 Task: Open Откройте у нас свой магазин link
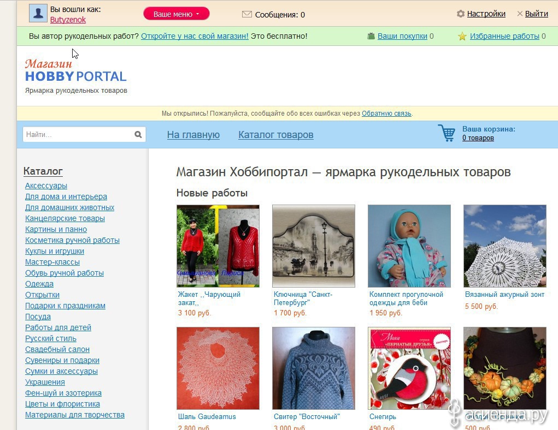tap(195, 36)
